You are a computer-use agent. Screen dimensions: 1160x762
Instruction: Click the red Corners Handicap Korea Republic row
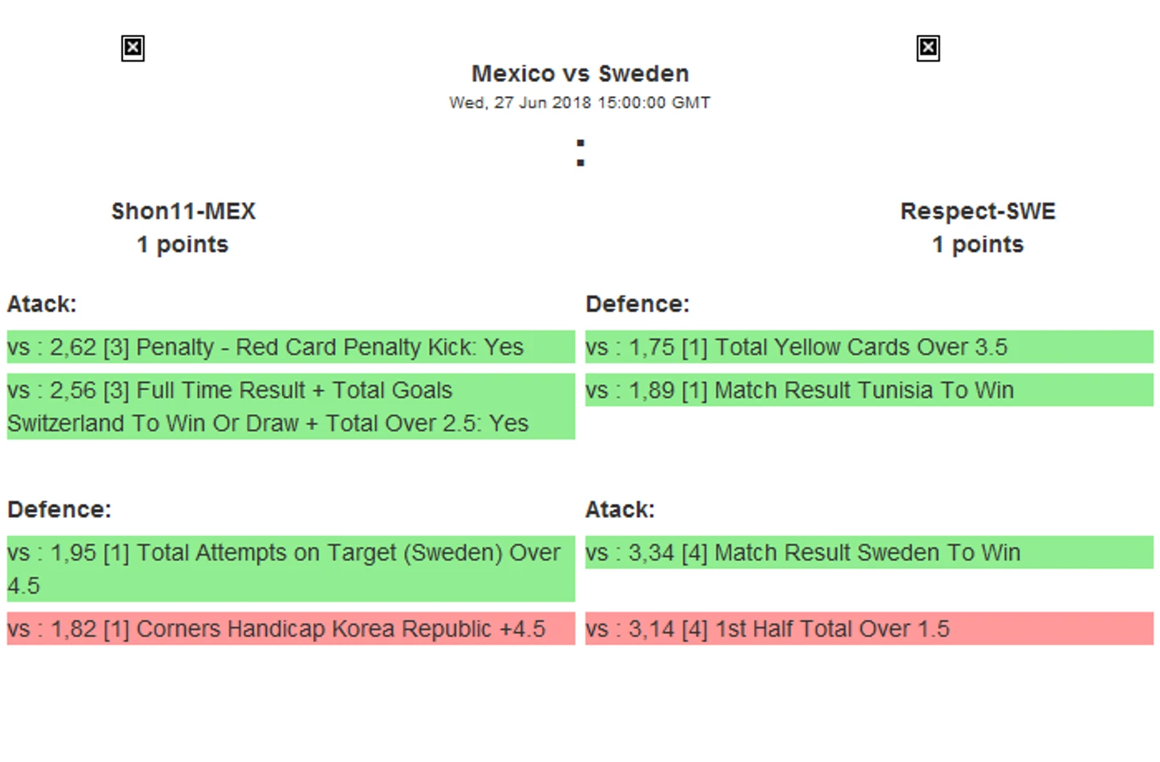291,629
